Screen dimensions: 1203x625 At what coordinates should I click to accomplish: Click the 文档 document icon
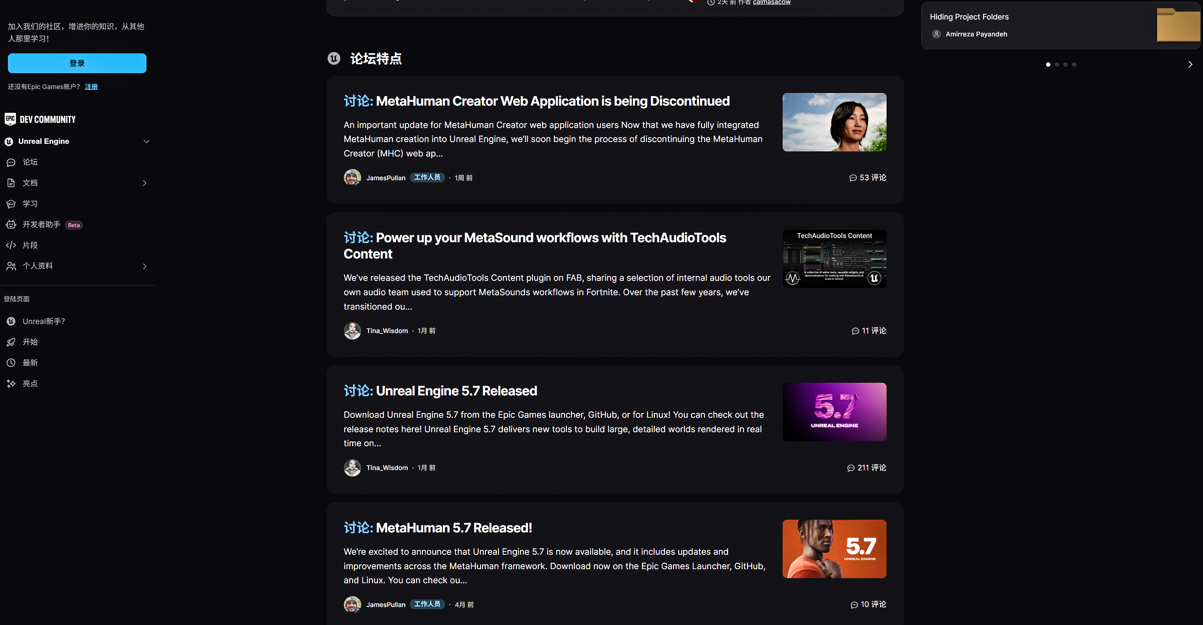tap(11, 183)
